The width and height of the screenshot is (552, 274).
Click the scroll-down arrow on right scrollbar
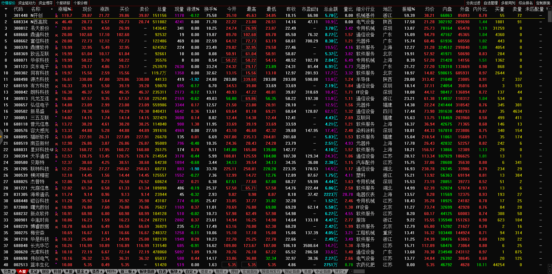click(x=550, y=266)
